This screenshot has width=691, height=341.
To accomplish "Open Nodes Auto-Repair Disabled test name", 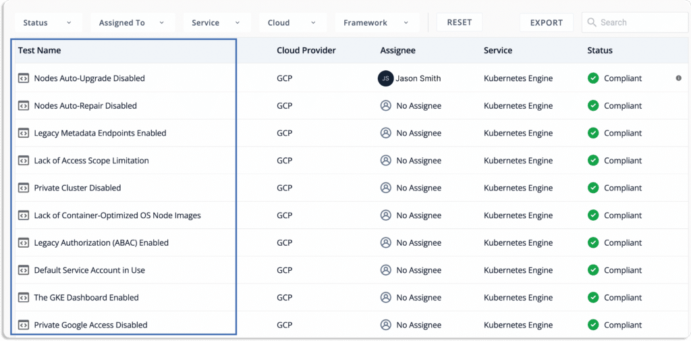I will pos(86,106).
